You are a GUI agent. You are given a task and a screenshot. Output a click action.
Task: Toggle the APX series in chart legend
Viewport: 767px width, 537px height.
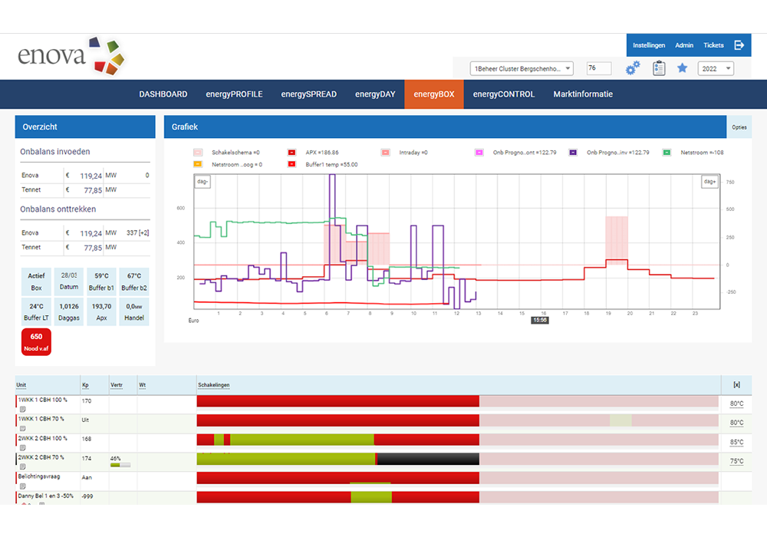click(293, 153)
